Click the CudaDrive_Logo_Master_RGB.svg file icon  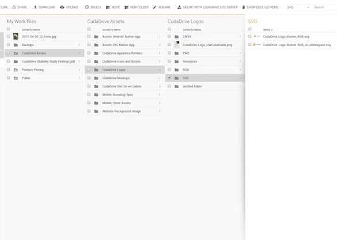click(257, 36)
